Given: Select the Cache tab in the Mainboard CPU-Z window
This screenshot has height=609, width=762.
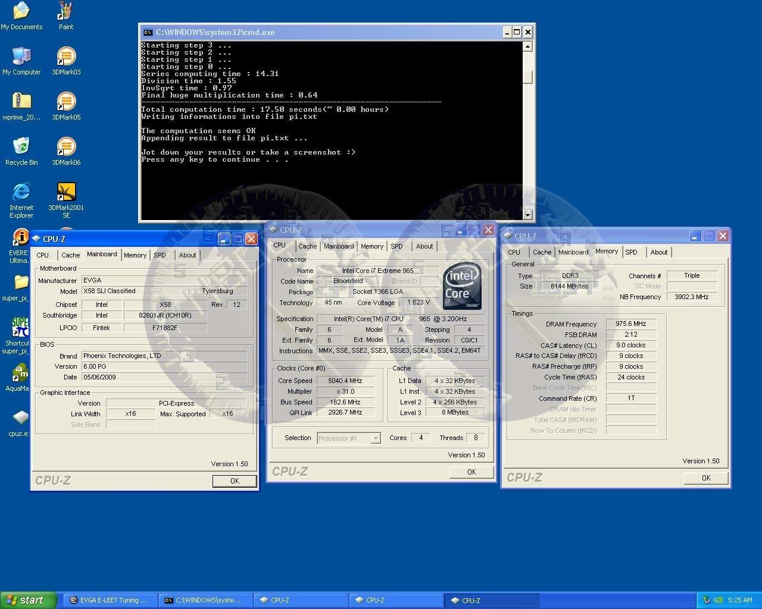Looking at the screenshot, I should tap(70, 255).
